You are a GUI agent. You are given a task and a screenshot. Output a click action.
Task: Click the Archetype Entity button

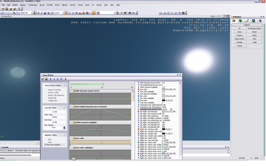(255, 29)
